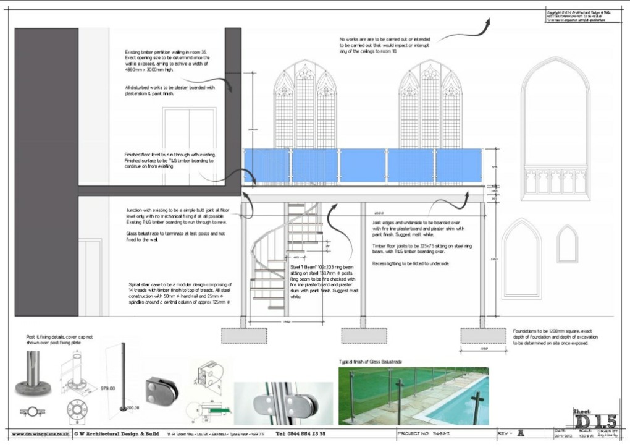Screen dimensions: 630x447
Task: Click the 'Post & fixing details' note
Action: 59,339
